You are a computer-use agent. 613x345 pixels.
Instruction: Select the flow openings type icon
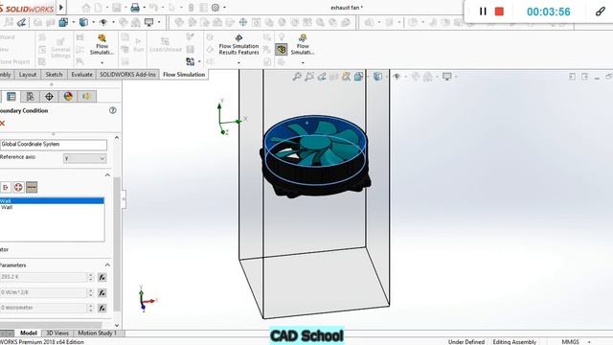click(x=5, y=188)
